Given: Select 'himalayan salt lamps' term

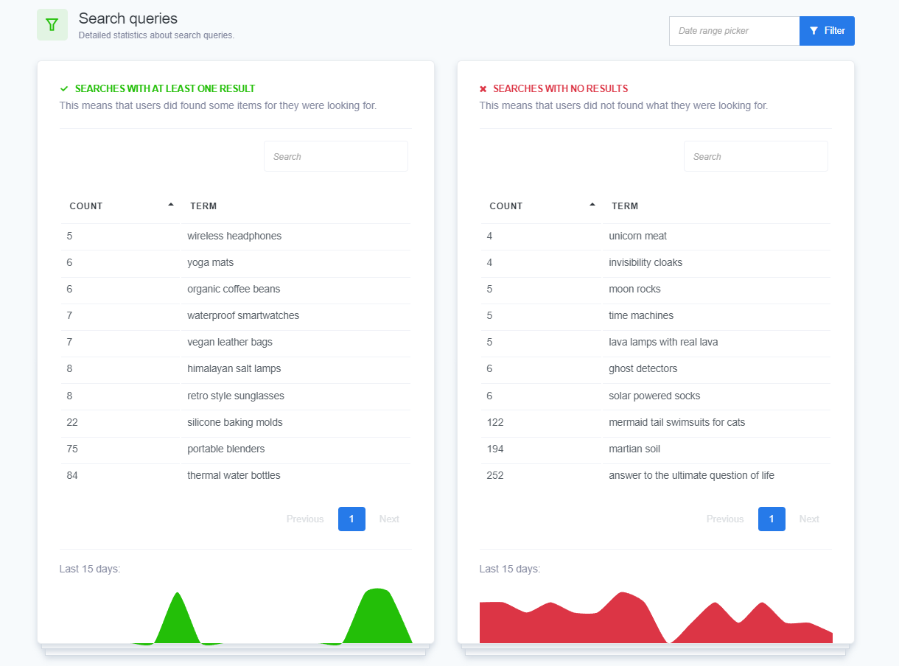Looking at the screenshot, I should 234,368.
